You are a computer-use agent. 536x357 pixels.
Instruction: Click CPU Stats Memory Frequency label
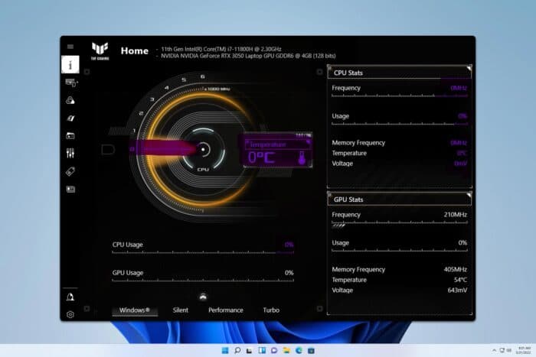pyautogui.click(x=358, y=143)
